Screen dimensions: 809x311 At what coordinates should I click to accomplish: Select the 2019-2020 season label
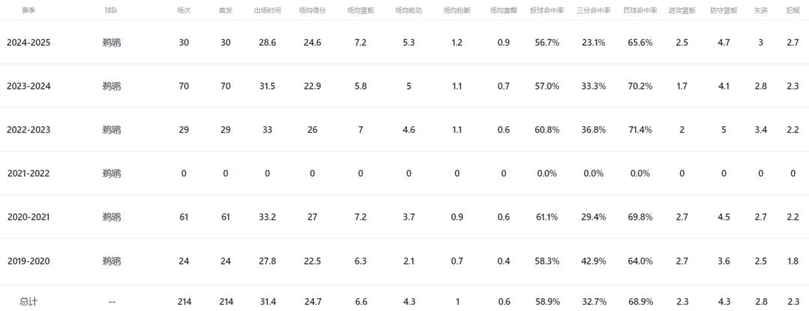27,261
